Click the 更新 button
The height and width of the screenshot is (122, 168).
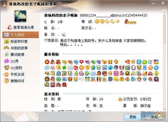pyautogui.click(x=133, y=117)
